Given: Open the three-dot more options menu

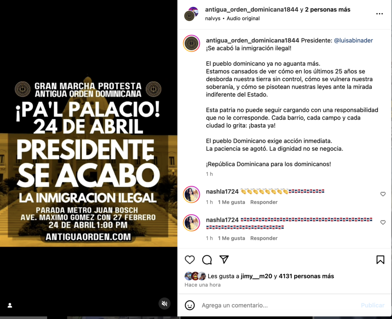Looking at the screenshot, I should tap(379, 14).
